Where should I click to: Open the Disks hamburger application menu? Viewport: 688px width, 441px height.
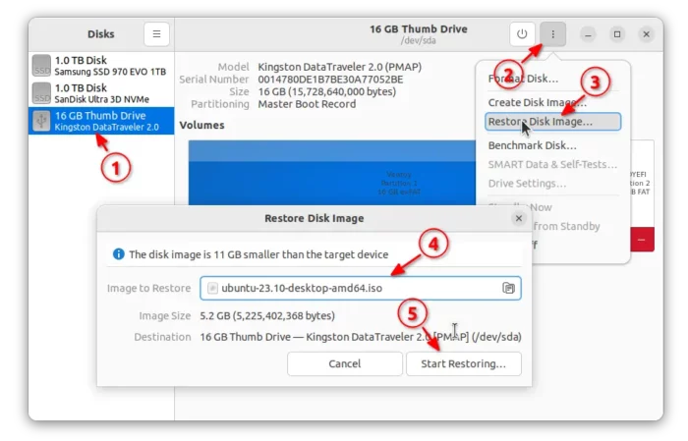[156, 34]
